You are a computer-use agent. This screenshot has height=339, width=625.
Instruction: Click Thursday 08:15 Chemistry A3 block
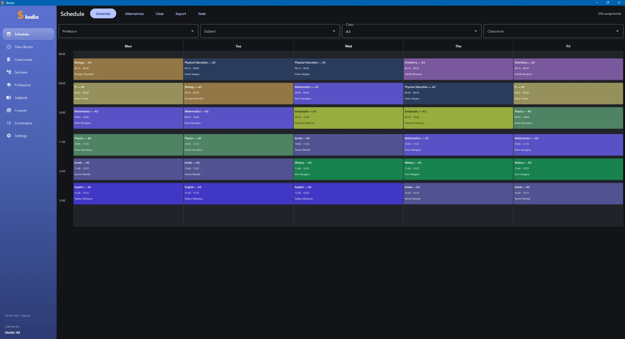458,69
